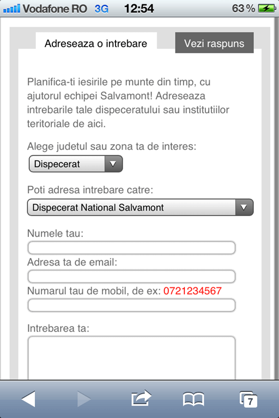Screen dimensions: 279x418
Task: Open the bookmarks book icon
Action: 193,399
